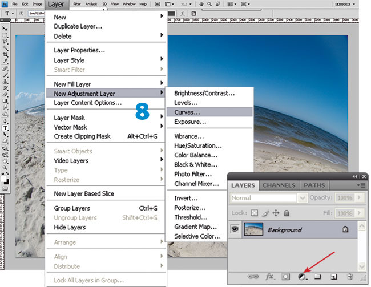
Task: Click the Hand tool in the application bar
Action: click(x=201, y=4)
